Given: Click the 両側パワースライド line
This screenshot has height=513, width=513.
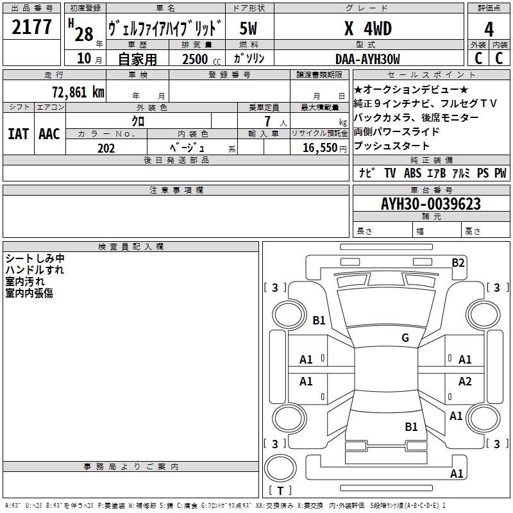Looking at the screenshot, I should coord(396,131).
